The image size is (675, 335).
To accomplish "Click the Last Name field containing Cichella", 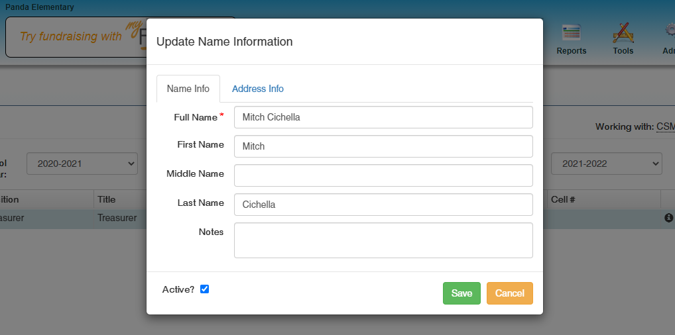I will tap(383, 205).
